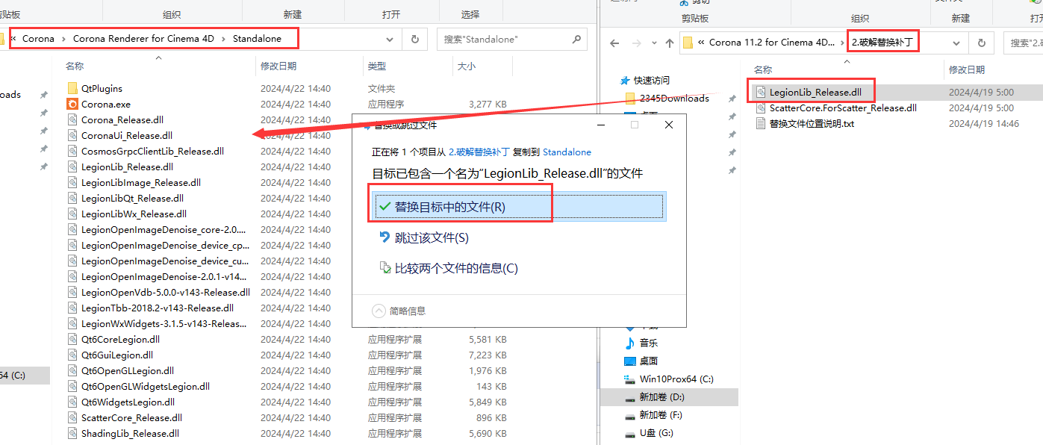Viewport: 1043px width, 445px height.
Task: Click the Qt6CoreLegion.dll file icon
Action: 72,339
